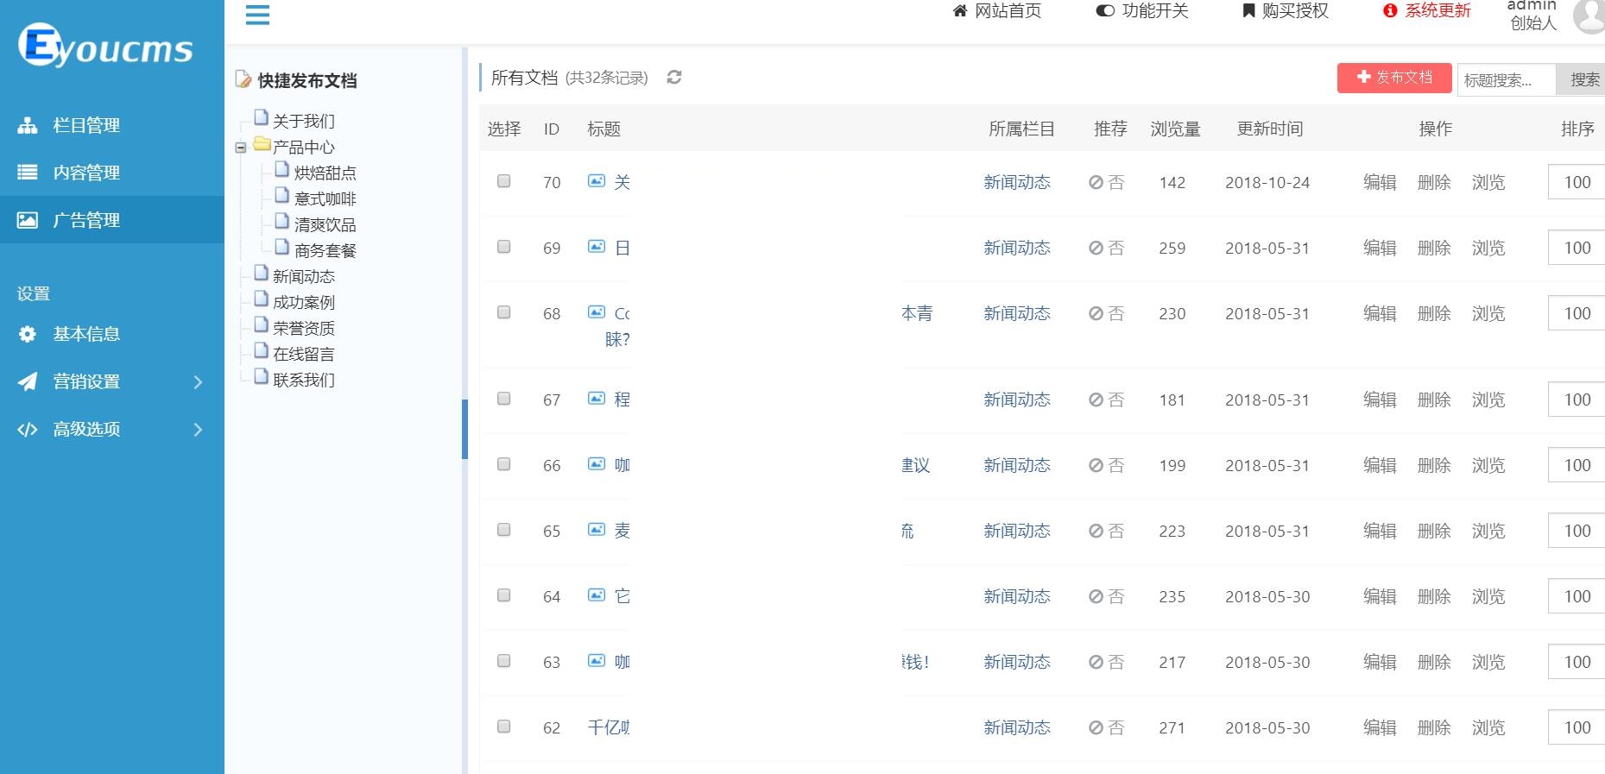Check the checkbox for document 70
The width and height of the screenshot is (1605, 774).
[x=504, y=181]
